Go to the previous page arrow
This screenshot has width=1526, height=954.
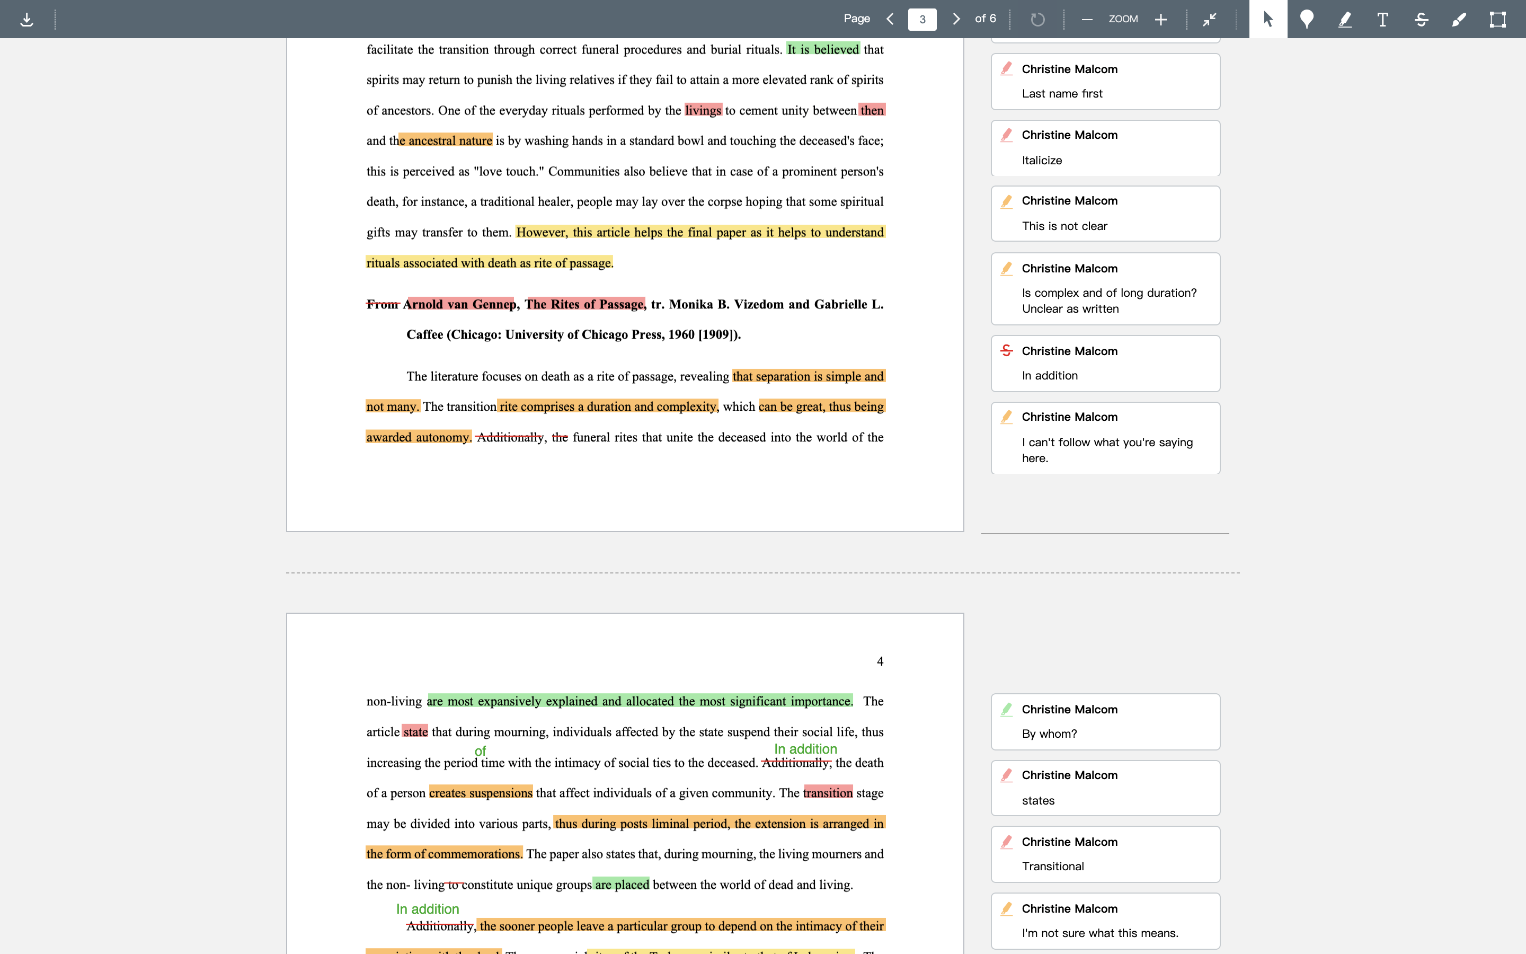tap(890, 19)
